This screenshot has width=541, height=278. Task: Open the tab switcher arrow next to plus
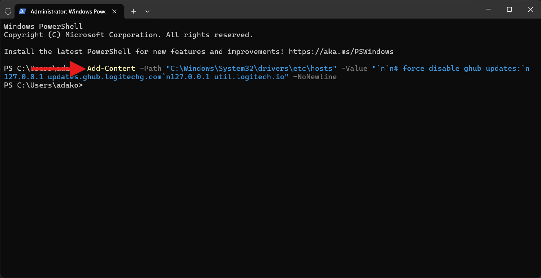(x=147, y=11)
